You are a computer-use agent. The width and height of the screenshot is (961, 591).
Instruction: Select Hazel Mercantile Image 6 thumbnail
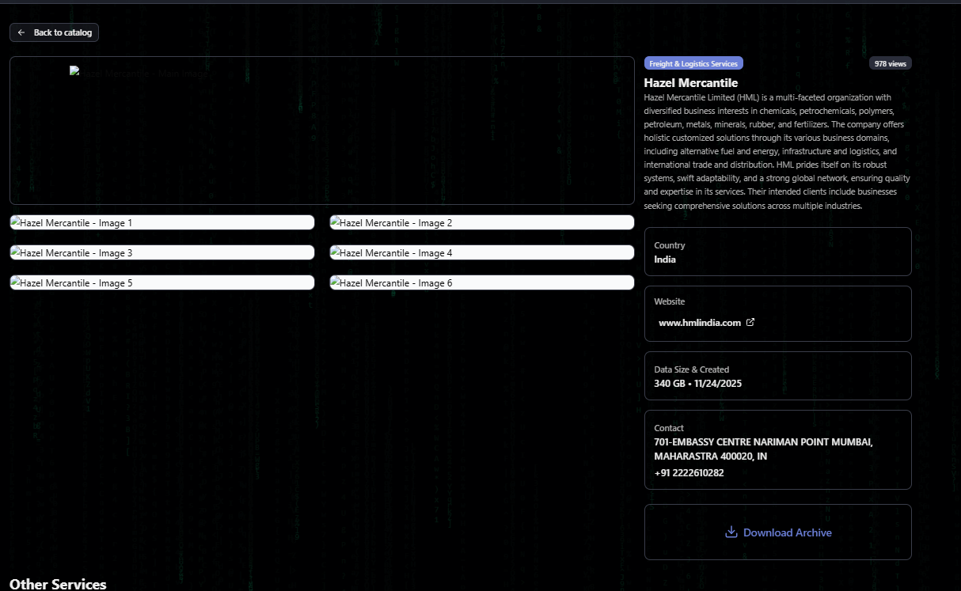tap(481, 283)
